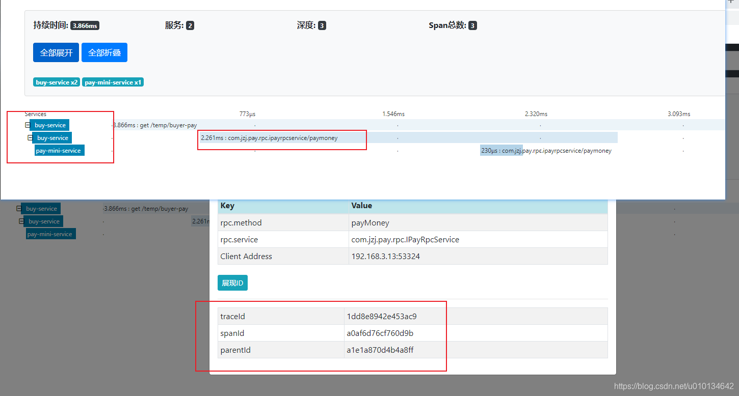Click the 2.320ms timeline marker
Screen dimensions: 739x396
[536, 114]
